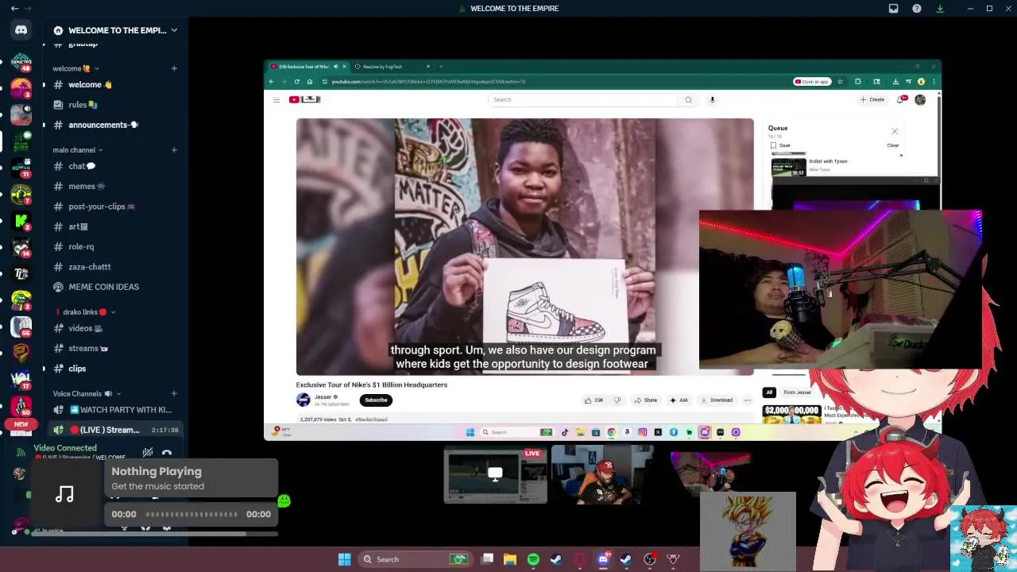Open the role-rq channel
1017x572 pixels.
click(115, 247)
